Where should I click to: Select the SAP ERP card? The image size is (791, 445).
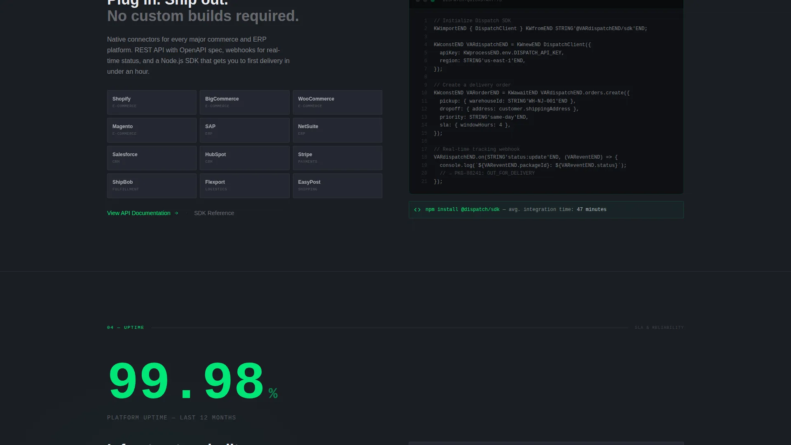click(x=244, y=130)
